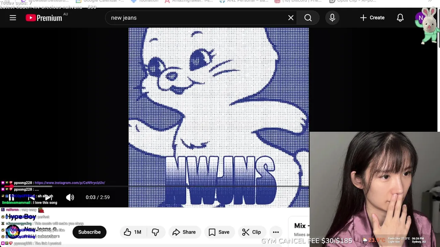Open the Instagram link in chat overlay
440x247 pixels.
point(70,183)
